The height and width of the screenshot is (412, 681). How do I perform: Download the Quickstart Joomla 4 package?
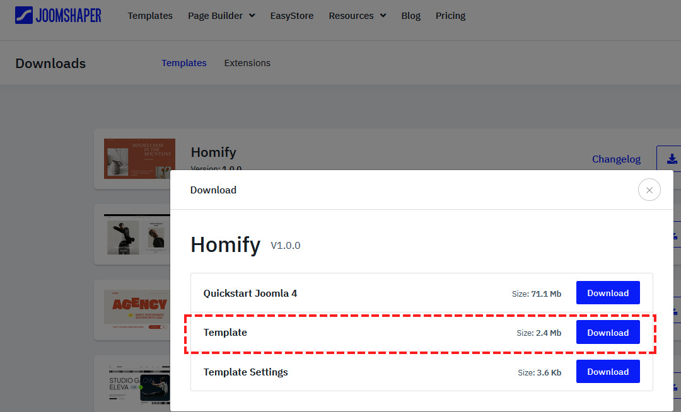click(x=608, y=293)
